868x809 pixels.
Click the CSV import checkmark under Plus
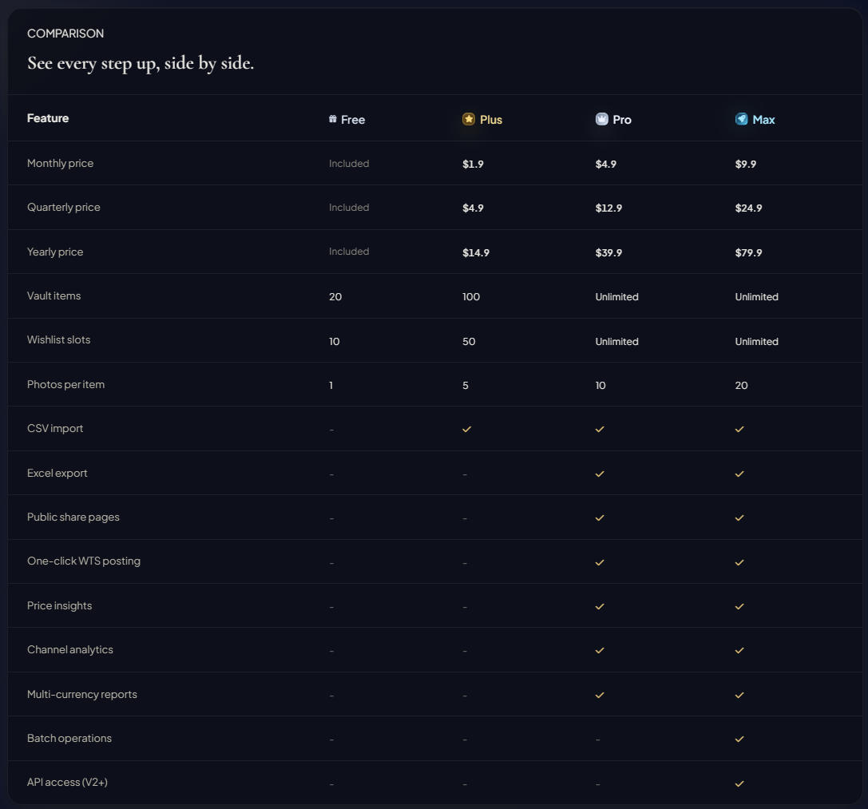[467, 429]
